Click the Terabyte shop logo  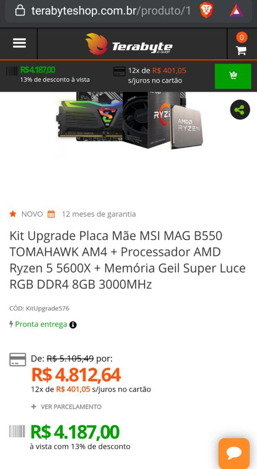click(x=129, y=44)
